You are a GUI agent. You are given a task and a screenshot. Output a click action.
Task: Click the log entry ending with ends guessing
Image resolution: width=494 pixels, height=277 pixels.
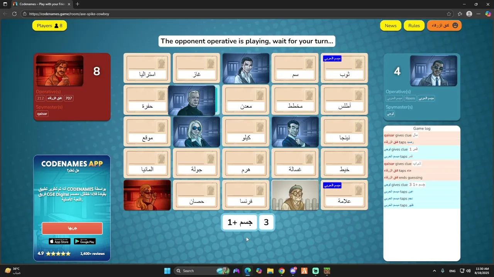pos(421,177)
